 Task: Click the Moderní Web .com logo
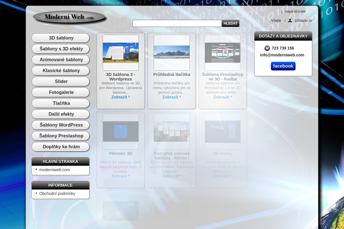[70, 17]
